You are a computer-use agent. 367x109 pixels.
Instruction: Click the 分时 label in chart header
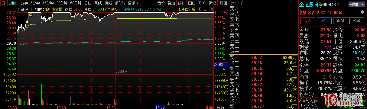(x=38, y=9)
